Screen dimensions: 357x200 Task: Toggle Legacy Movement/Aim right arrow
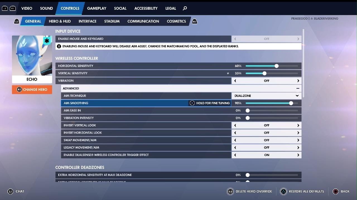coord(298,147)
